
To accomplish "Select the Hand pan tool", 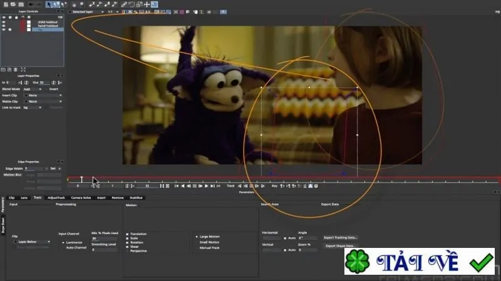I will (74, 4).
